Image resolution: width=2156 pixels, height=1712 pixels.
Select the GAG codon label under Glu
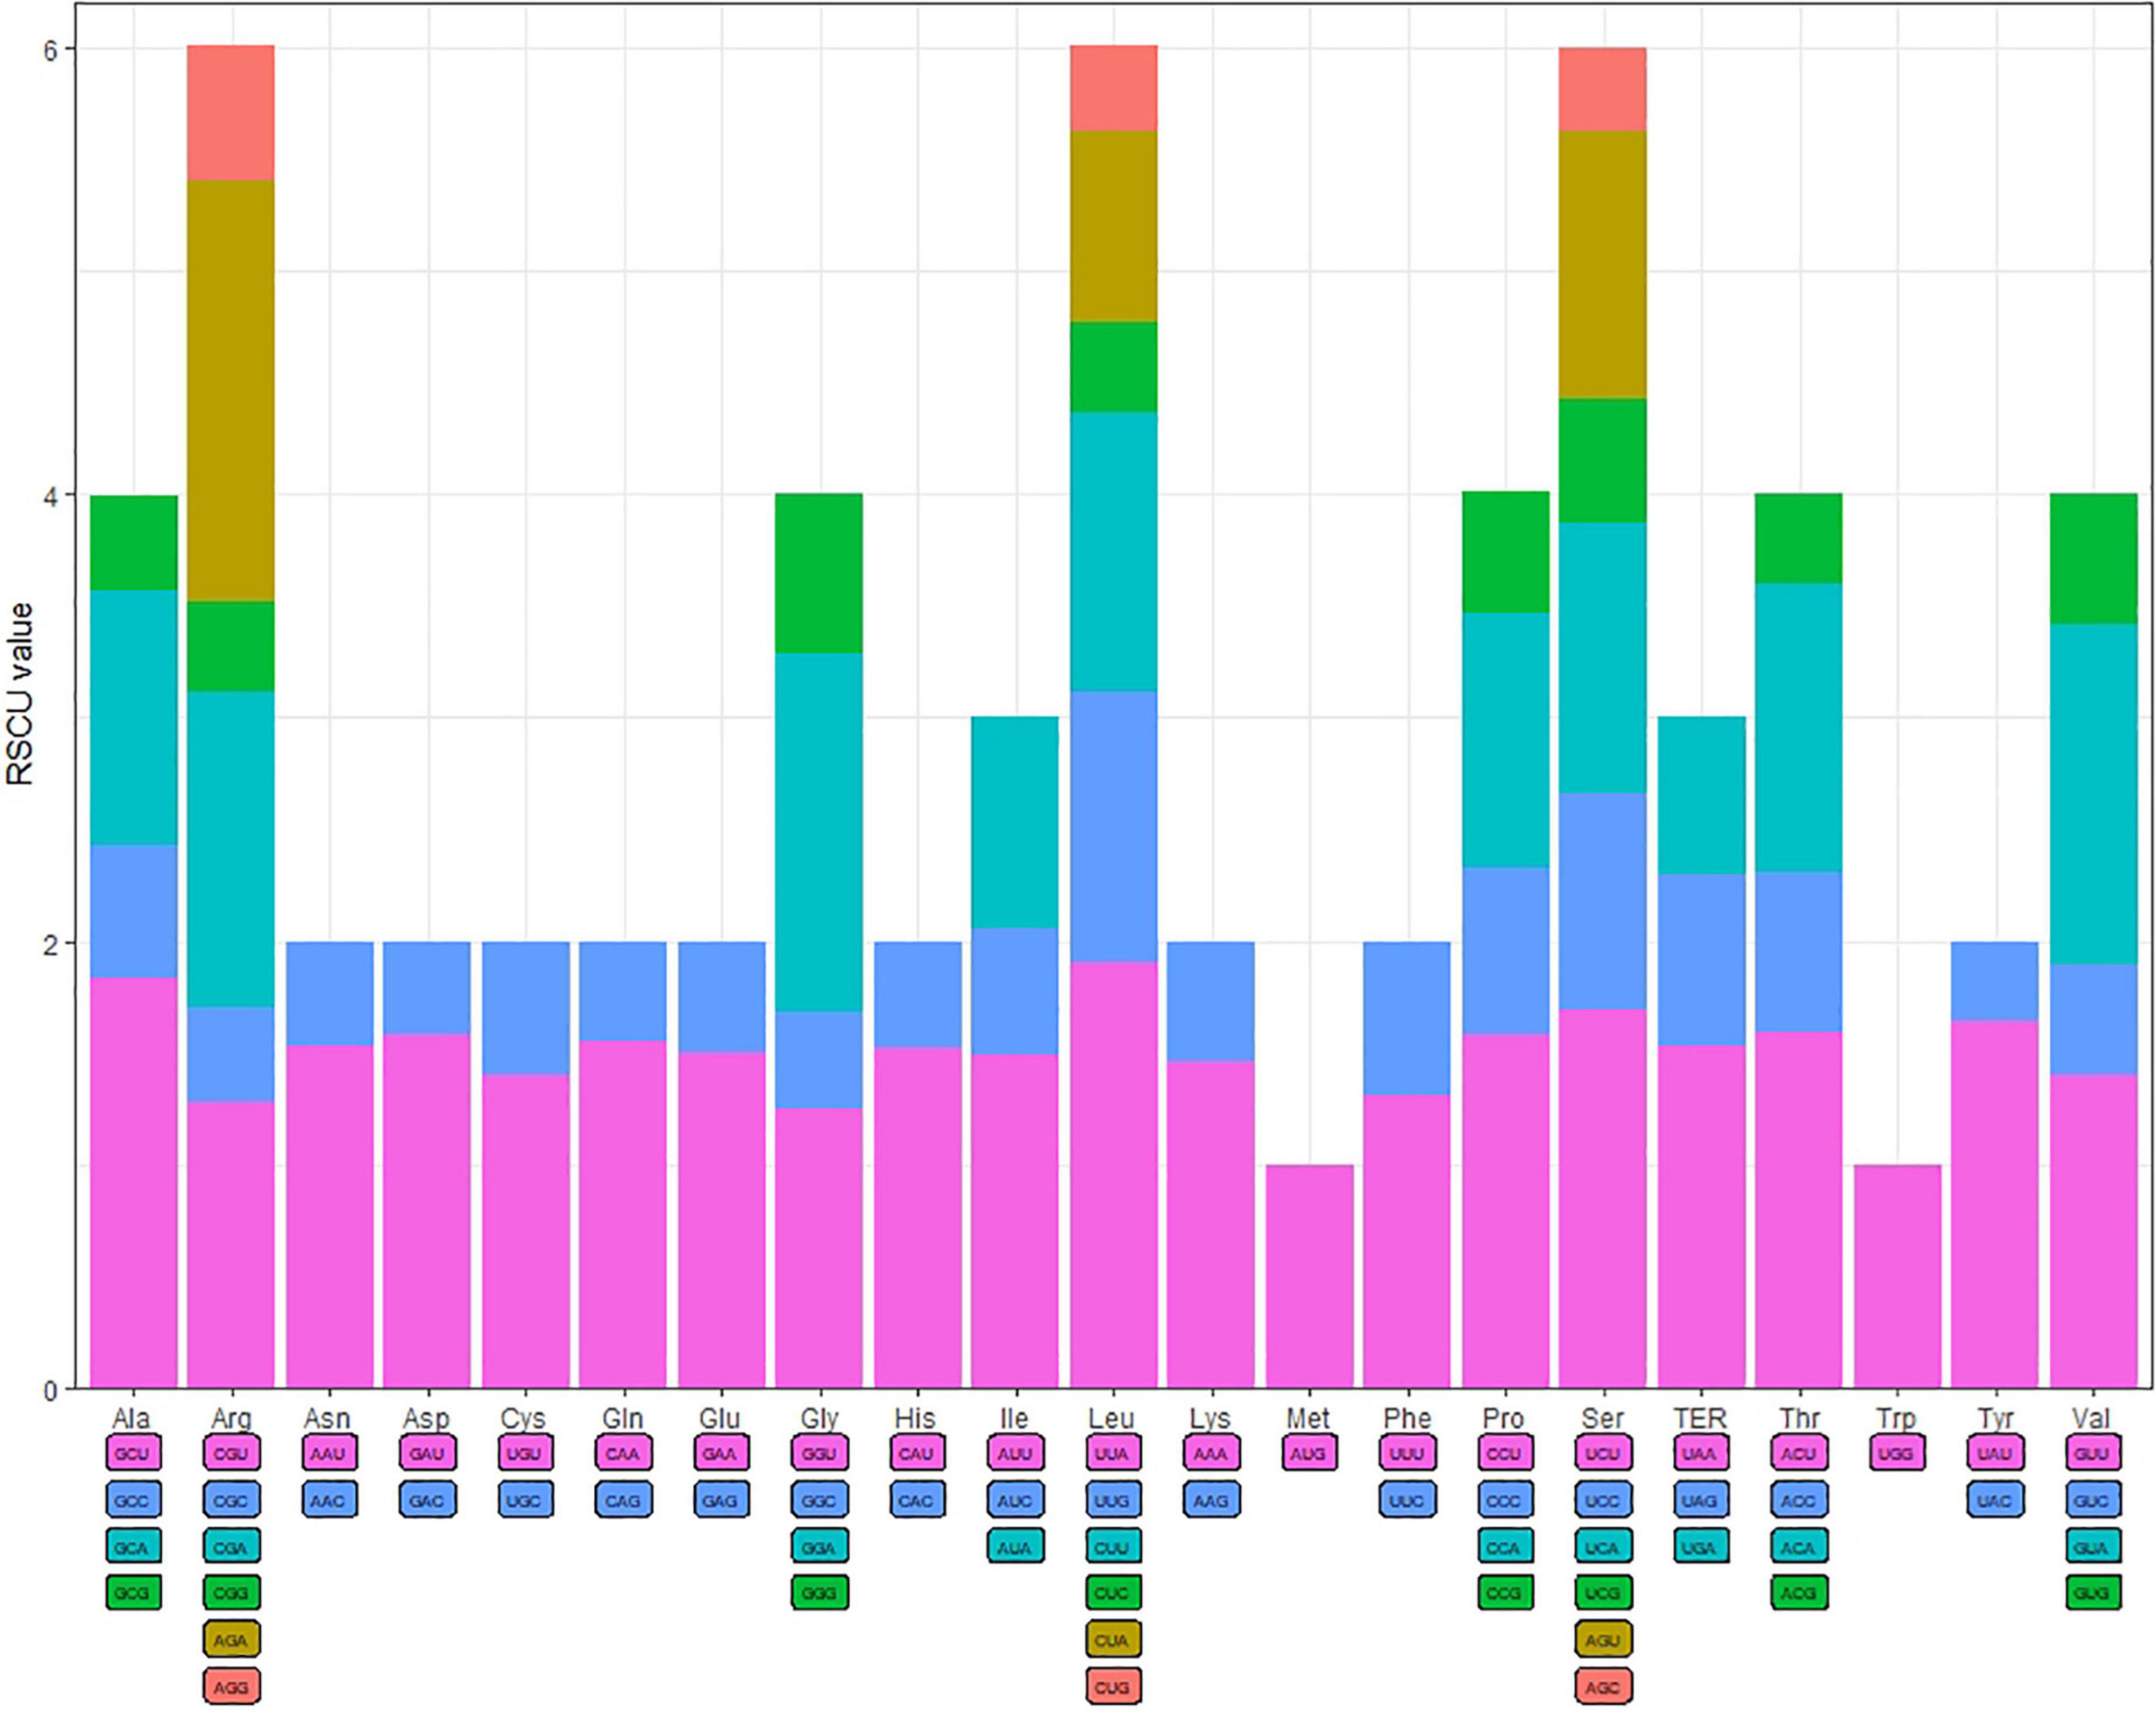[x=721, y=1500]
